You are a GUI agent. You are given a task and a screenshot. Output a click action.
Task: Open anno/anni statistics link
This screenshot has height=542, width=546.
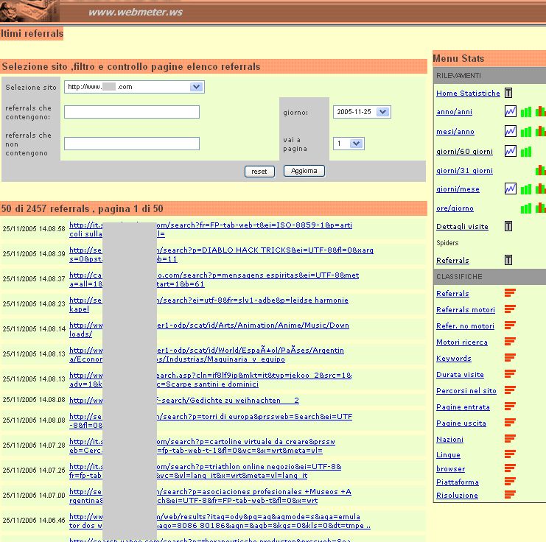click(454, 112)
